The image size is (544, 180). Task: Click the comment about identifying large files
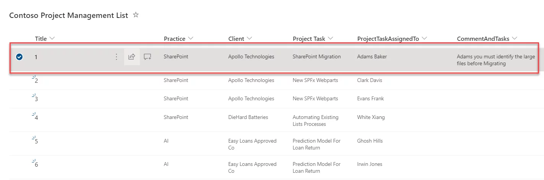496,60
